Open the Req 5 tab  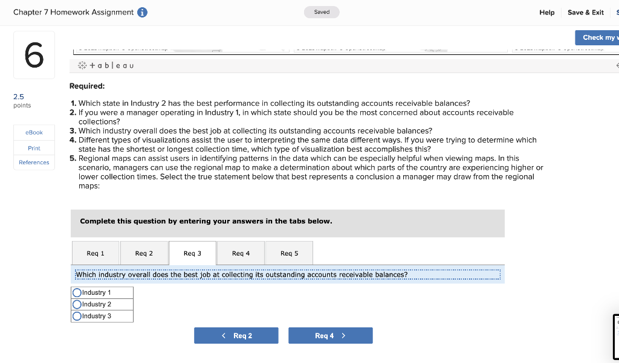pos(288,252)
